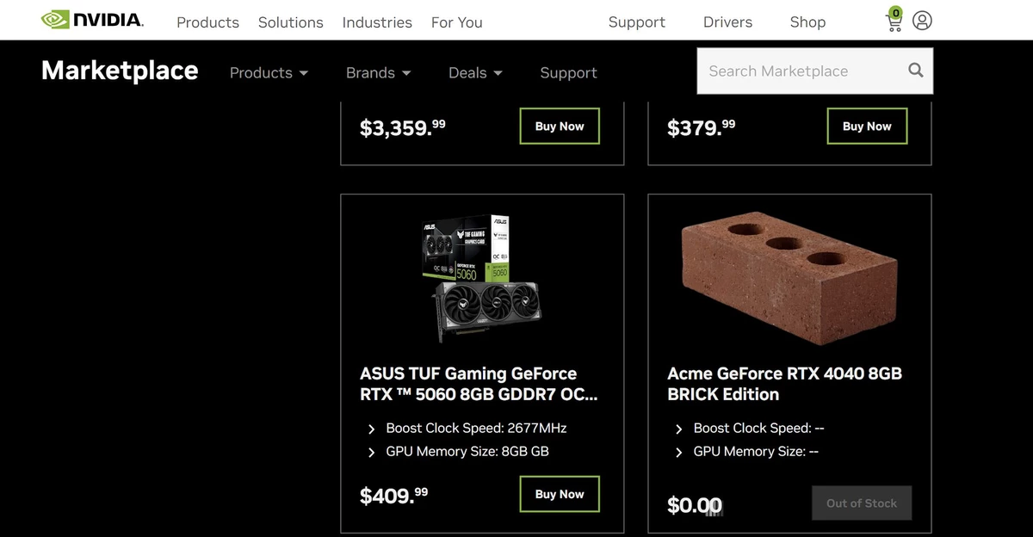Expand the Boost Clock Speed spec chevron

371,428
